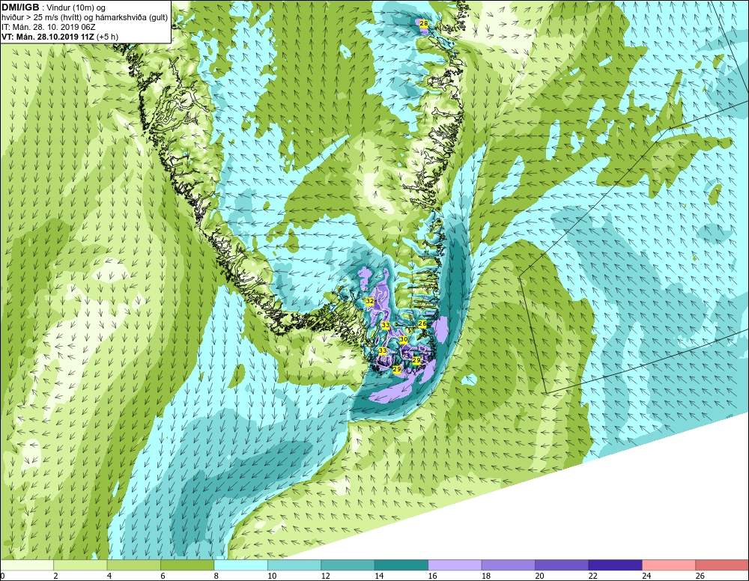The image size is (749, 581).
Task: Click the legend tick label 4
Action: [109, 577]
